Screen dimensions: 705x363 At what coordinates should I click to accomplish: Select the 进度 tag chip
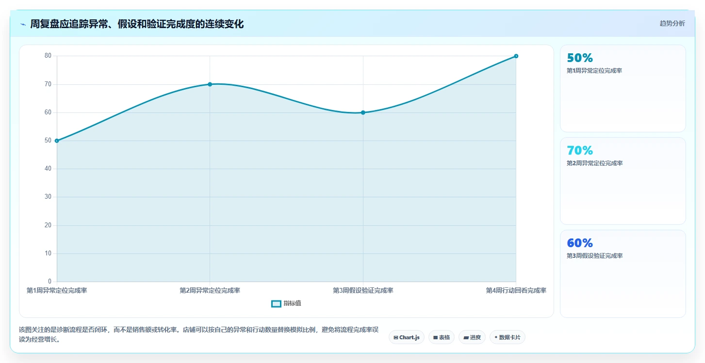pyautogui.click(x=472, y=337)
